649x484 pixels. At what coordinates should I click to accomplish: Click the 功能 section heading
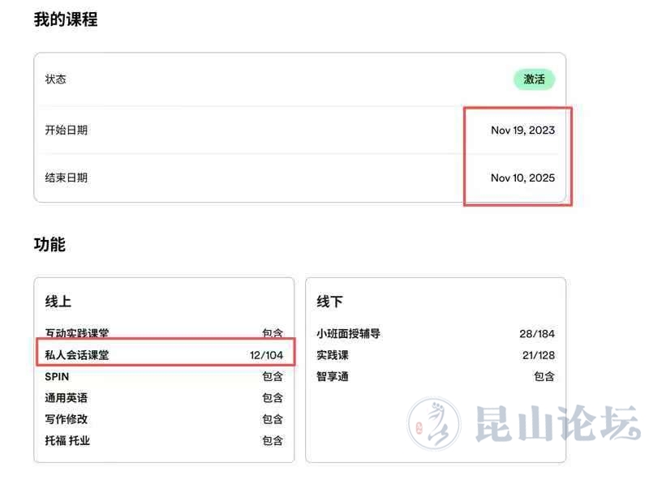tap(49, 244)
